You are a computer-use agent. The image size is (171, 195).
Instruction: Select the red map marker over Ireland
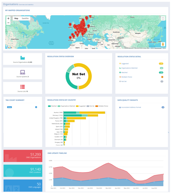coord(70,25)
